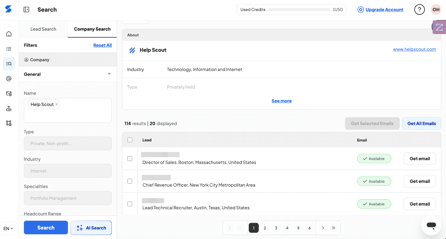
Task: Remove the Help Scout name tag
Action: point(57,104)
